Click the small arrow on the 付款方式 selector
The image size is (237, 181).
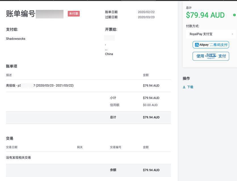232,34
